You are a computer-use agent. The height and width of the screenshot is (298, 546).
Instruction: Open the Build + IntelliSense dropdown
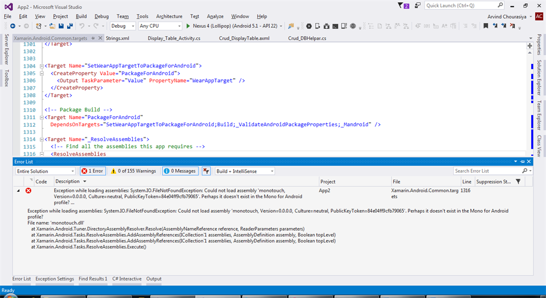coord(245,171)
